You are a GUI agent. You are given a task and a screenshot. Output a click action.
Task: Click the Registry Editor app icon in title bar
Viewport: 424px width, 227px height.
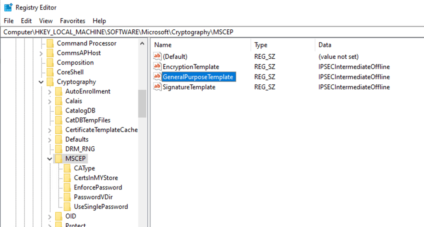[x=8, y=7]
